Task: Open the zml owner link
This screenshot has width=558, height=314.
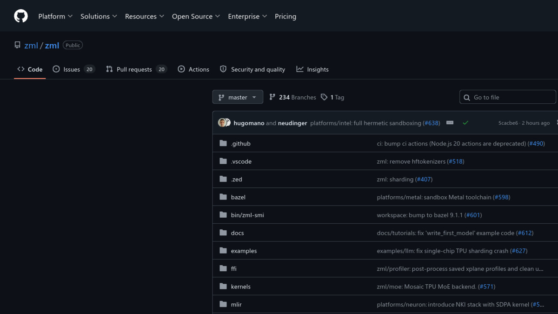Action: click(x=31, y=45)
